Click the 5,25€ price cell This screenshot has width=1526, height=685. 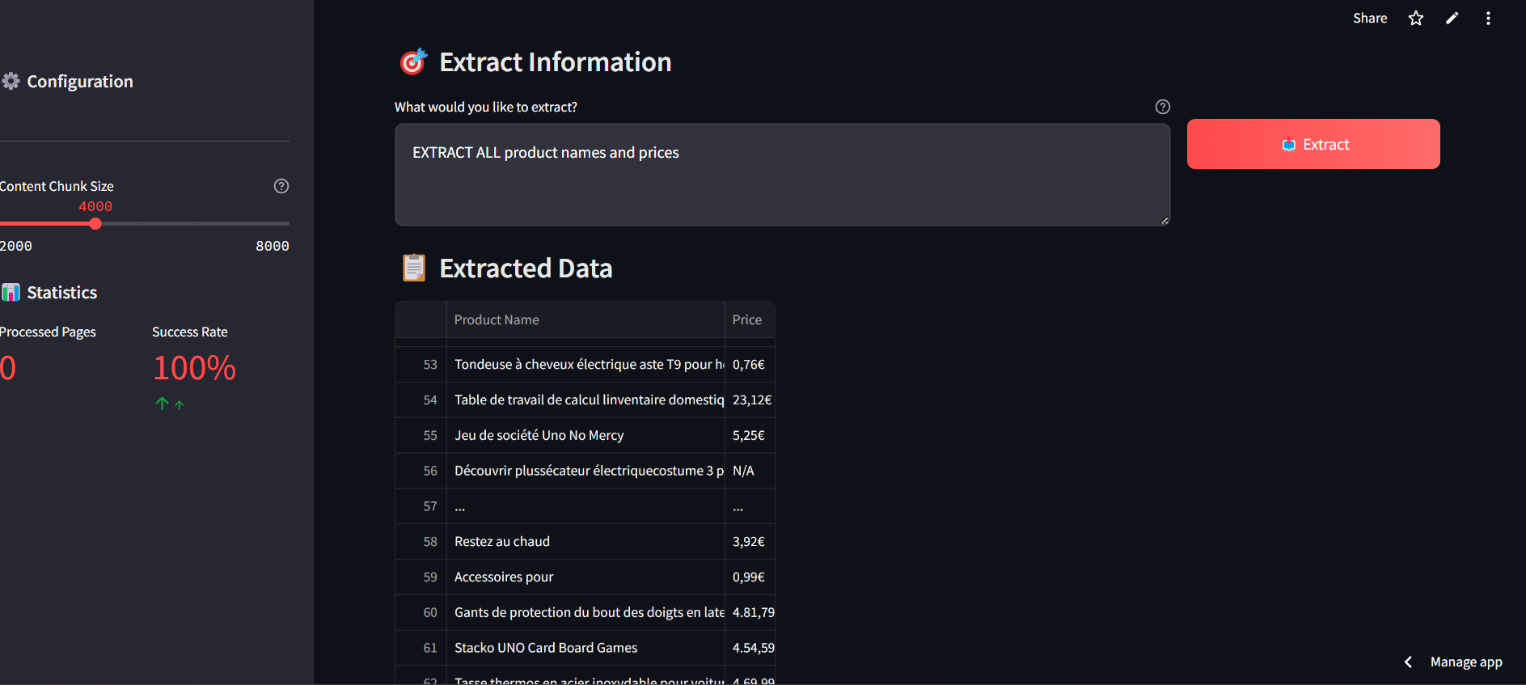tap(750, 435)
